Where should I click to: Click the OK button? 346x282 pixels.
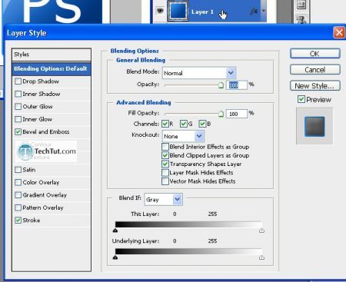(315, 54)
